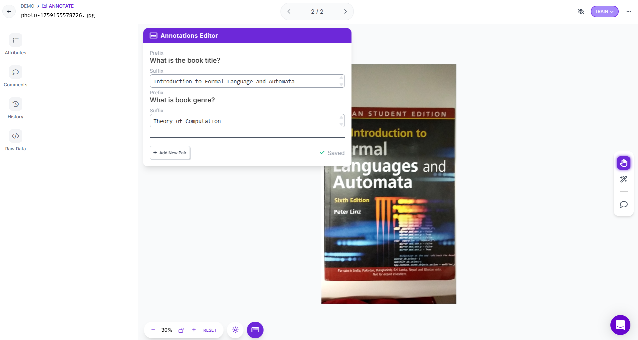Go back using the left arrow button
This screenshot has width=638, height=340.
[x=9, y=11]
